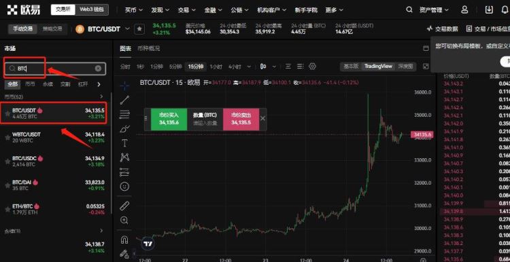This screenshot has height=262, width=510.
Task: Toggle favorite star for BTC/USDT row
Action: [7, 113]
